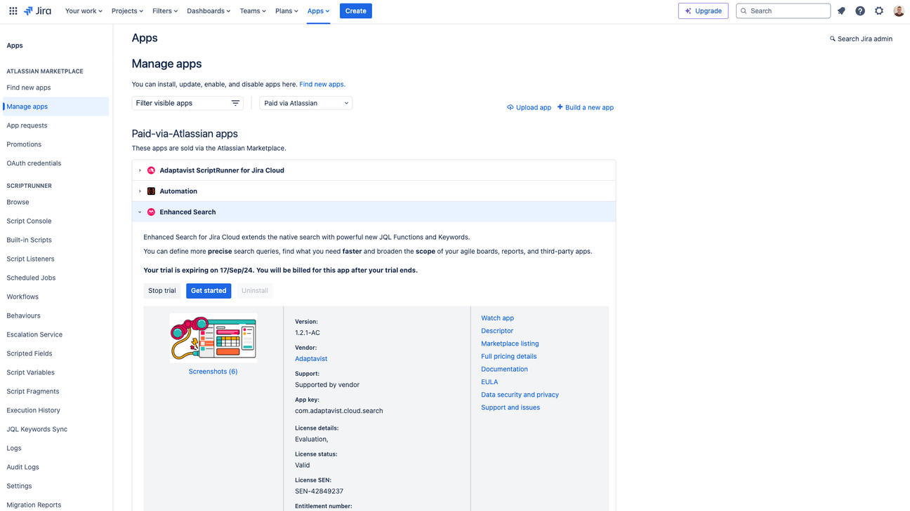Open the Paid via Atlassian dropdown
The image size is (910, 511).
[x=305, y=103]
